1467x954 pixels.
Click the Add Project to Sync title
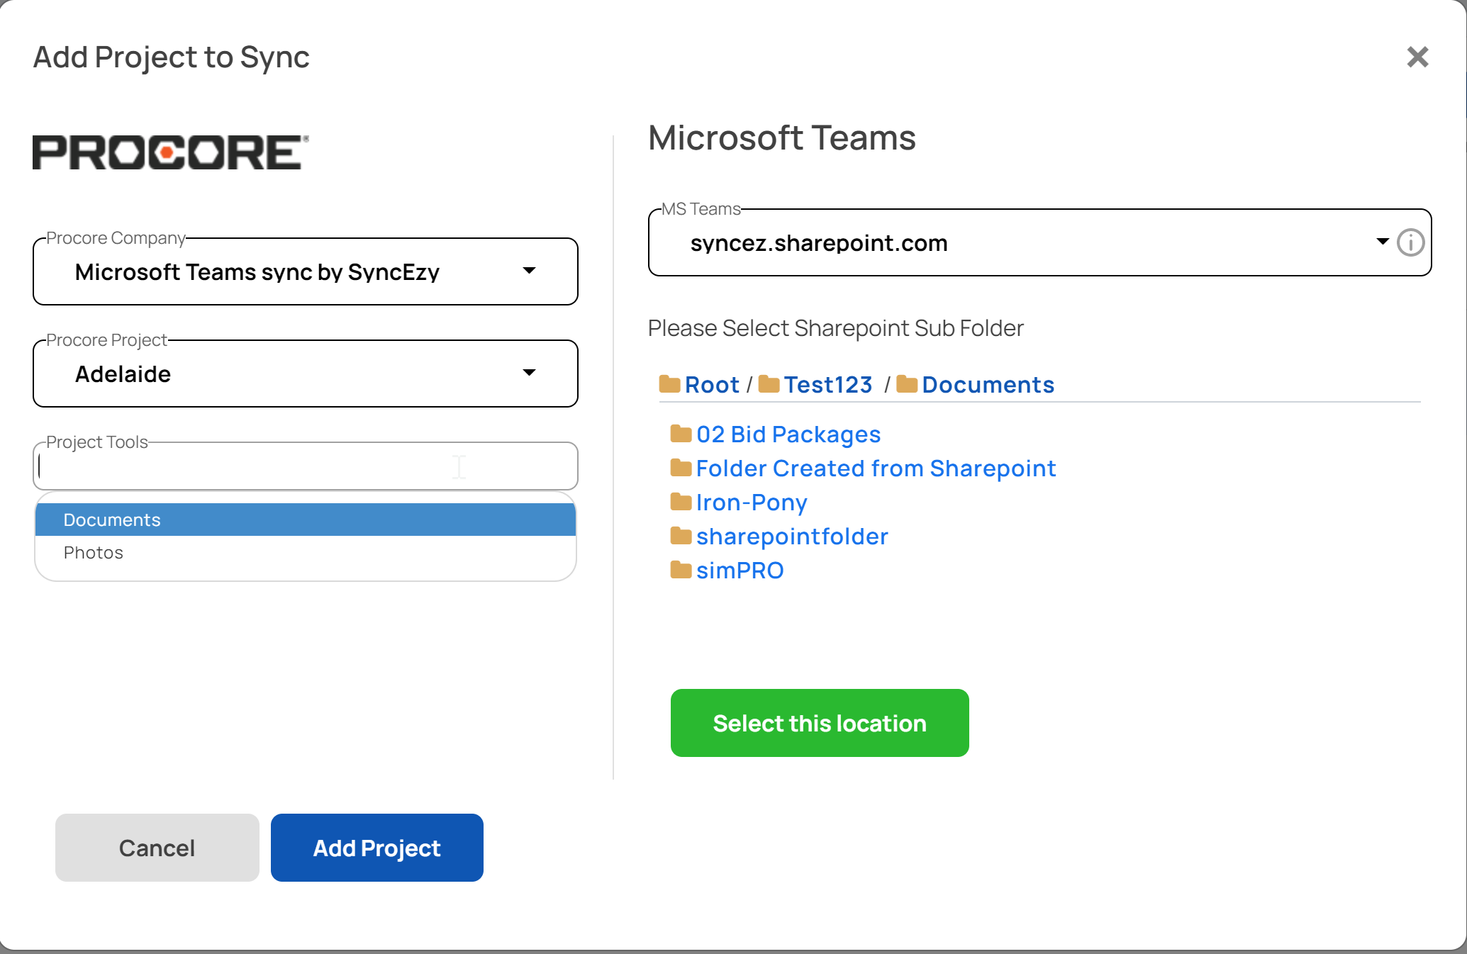point(172,57)
